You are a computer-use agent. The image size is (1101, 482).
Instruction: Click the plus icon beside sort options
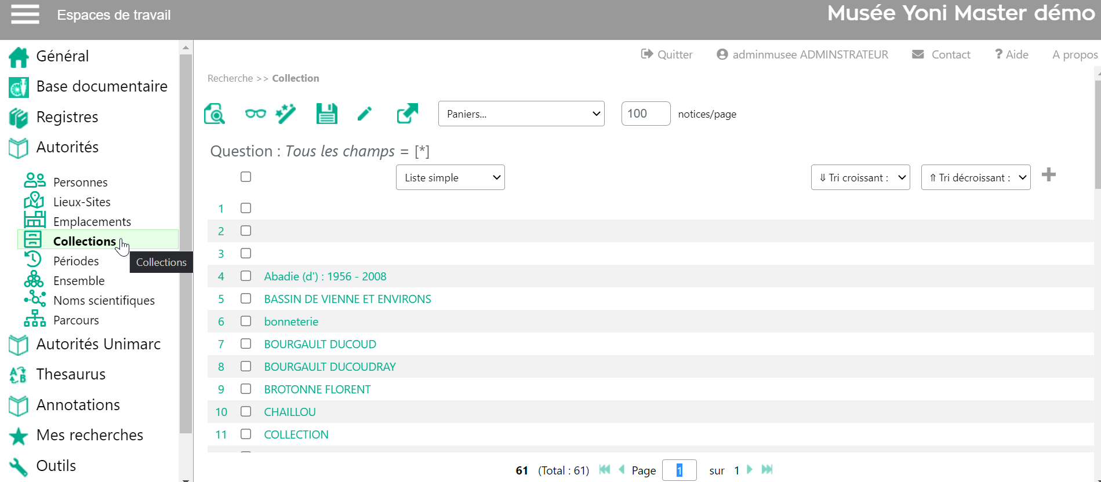pos(1048,175)
